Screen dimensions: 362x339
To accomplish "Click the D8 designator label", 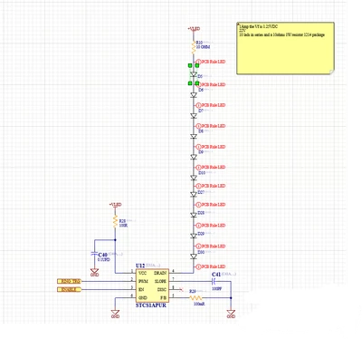I will [x=201, y=131].
